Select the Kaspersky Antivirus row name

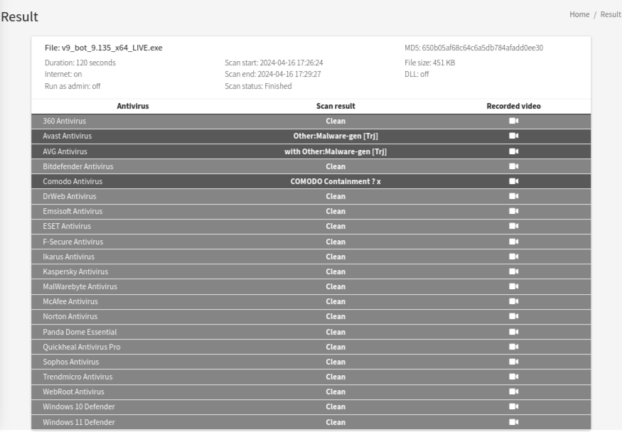click(x=75, y=271)
